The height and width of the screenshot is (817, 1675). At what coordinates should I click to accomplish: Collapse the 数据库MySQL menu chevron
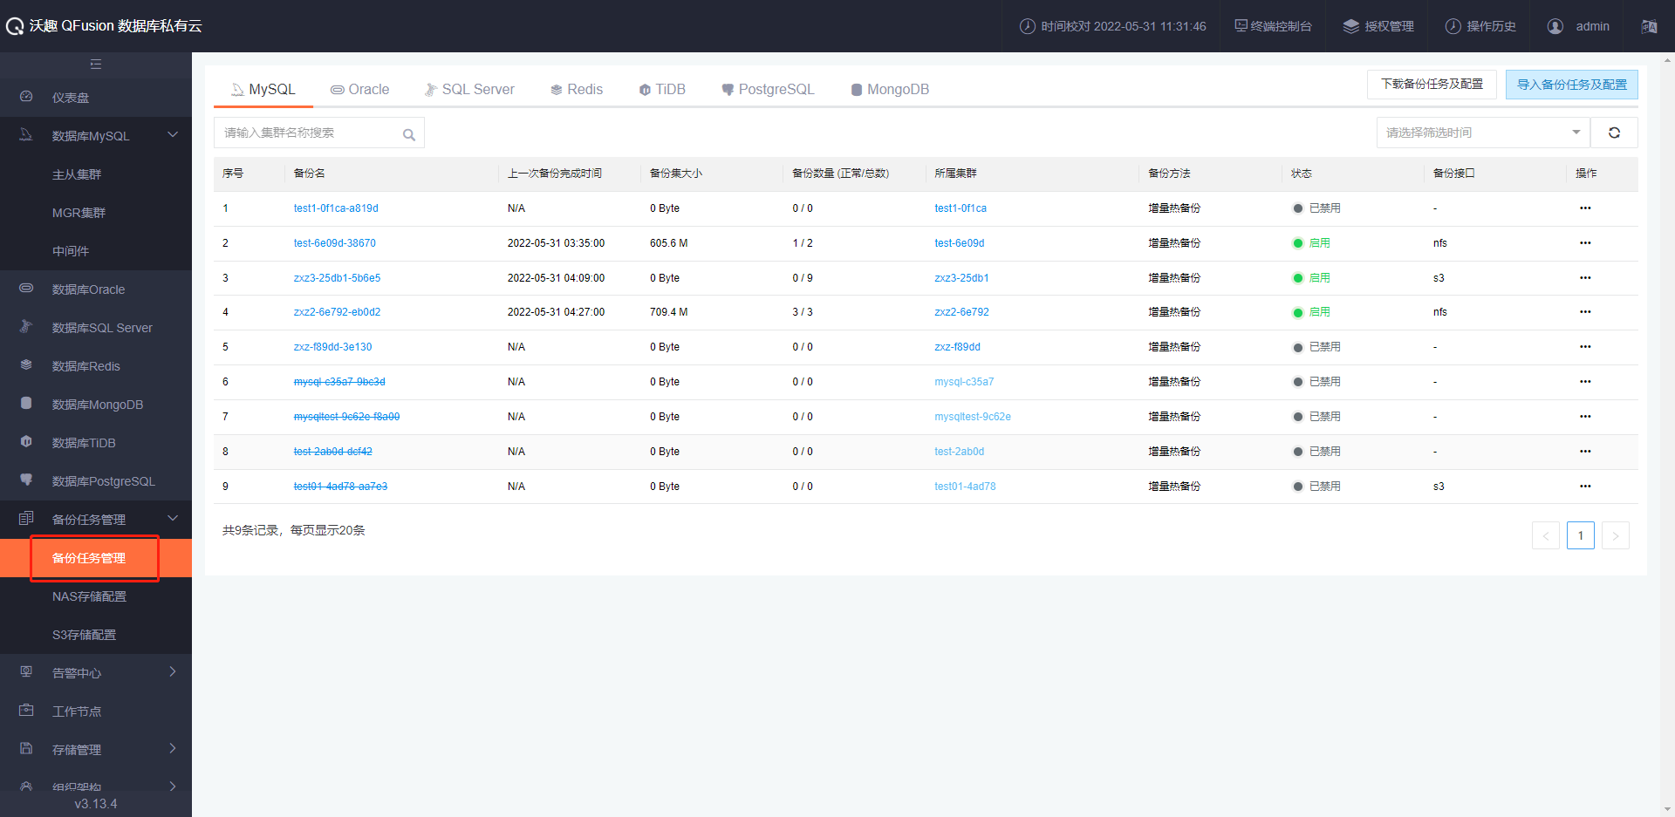[x=173, y=134]
